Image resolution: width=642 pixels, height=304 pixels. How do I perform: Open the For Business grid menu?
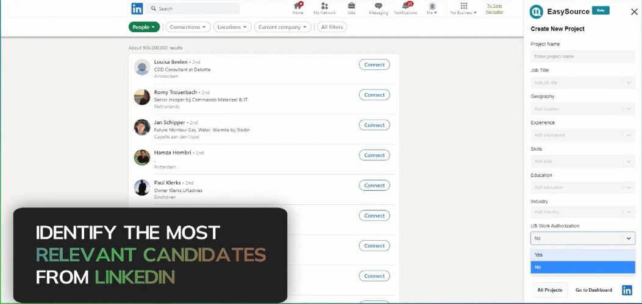(463, 8)
